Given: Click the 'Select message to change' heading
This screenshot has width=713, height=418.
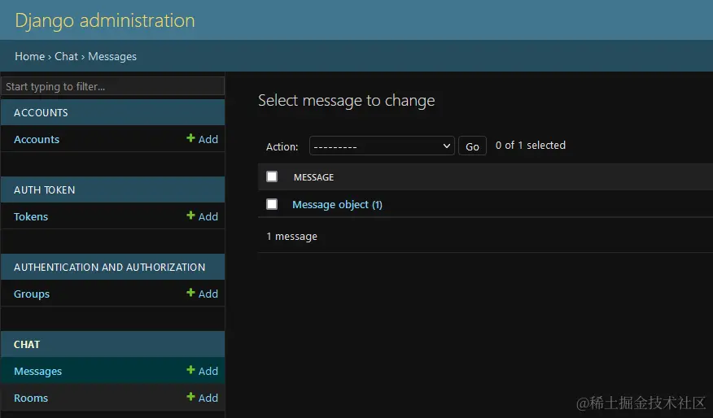Looking at the screenshot, I should click(x=347, y=100).
